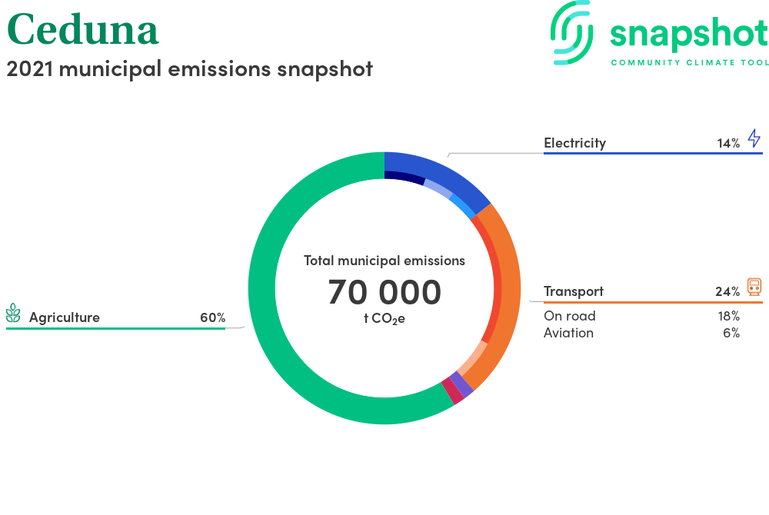769x515 pixels.
Task: Click the snapshot logo text
Action: (x=688, y=34)
